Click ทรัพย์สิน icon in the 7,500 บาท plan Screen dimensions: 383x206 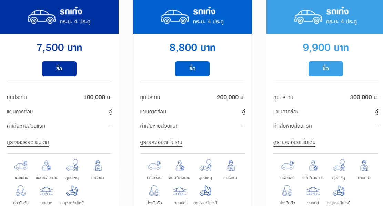21,165
